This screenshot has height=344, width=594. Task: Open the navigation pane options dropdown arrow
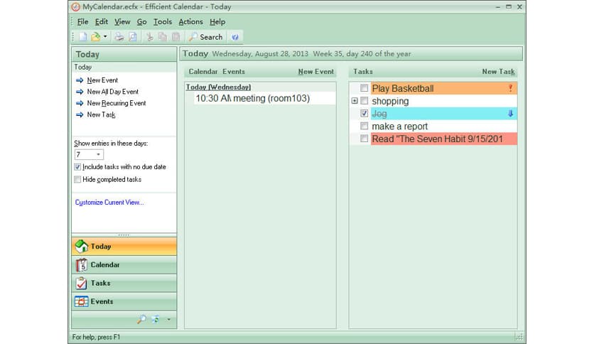coord(169,319)
